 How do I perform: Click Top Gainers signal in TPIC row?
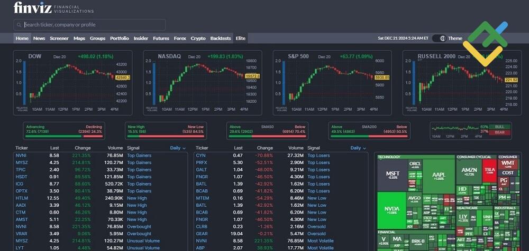click(139, 170)
